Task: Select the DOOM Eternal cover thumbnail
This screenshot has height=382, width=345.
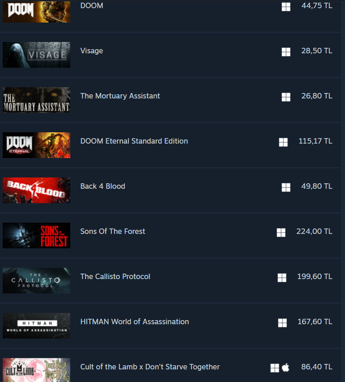Action: click(x=36, y=145)
